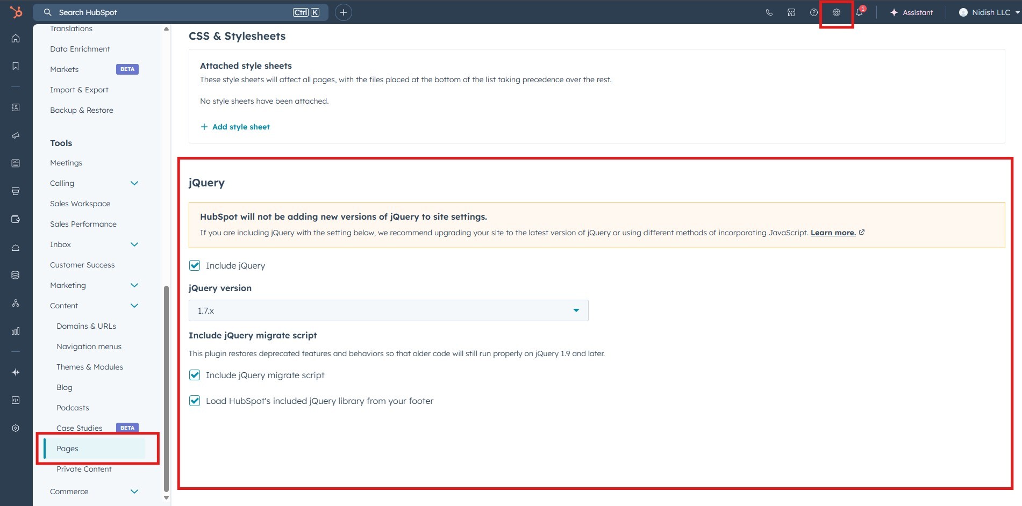Open the Breeze AI sparkle icon in sidebar
The width and height of the screenshot is (1022, 506).
tap(16, 372)
